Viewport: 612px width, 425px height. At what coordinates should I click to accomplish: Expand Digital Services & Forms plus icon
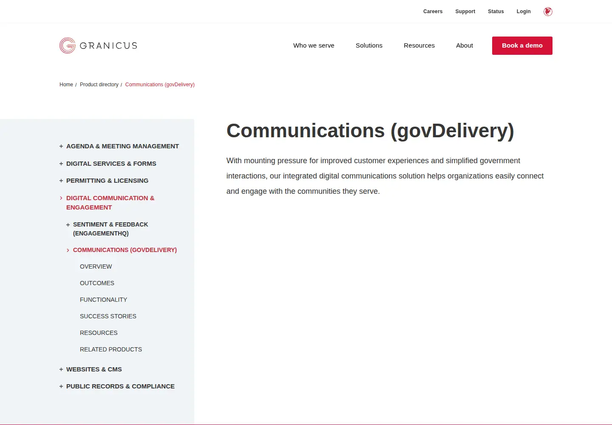tap(61, 164)
